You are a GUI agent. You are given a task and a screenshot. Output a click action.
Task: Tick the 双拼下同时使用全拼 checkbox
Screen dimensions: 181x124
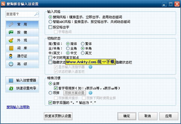click(84, 98)
